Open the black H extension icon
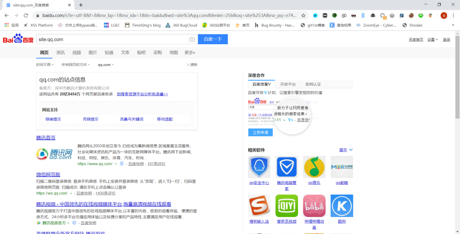Image resolution: width=460 pixels, height=234 pixels. click(x=325, y=16)
